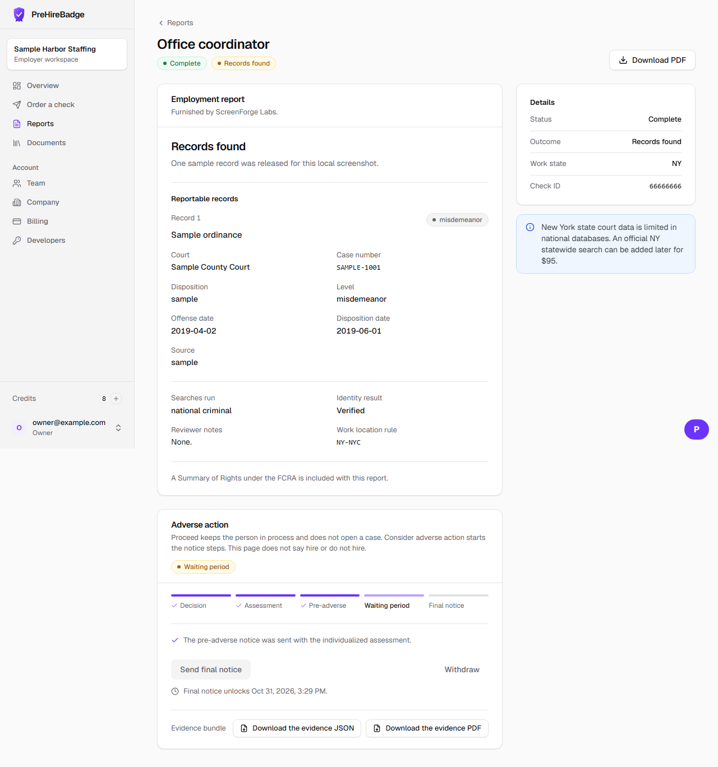Click the PreHireBadge shield logo
Screen dimensions: 718x767
click(19, 15)
